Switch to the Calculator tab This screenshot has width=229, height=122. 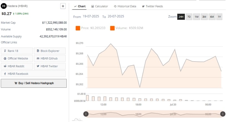[x=100, y=6]
